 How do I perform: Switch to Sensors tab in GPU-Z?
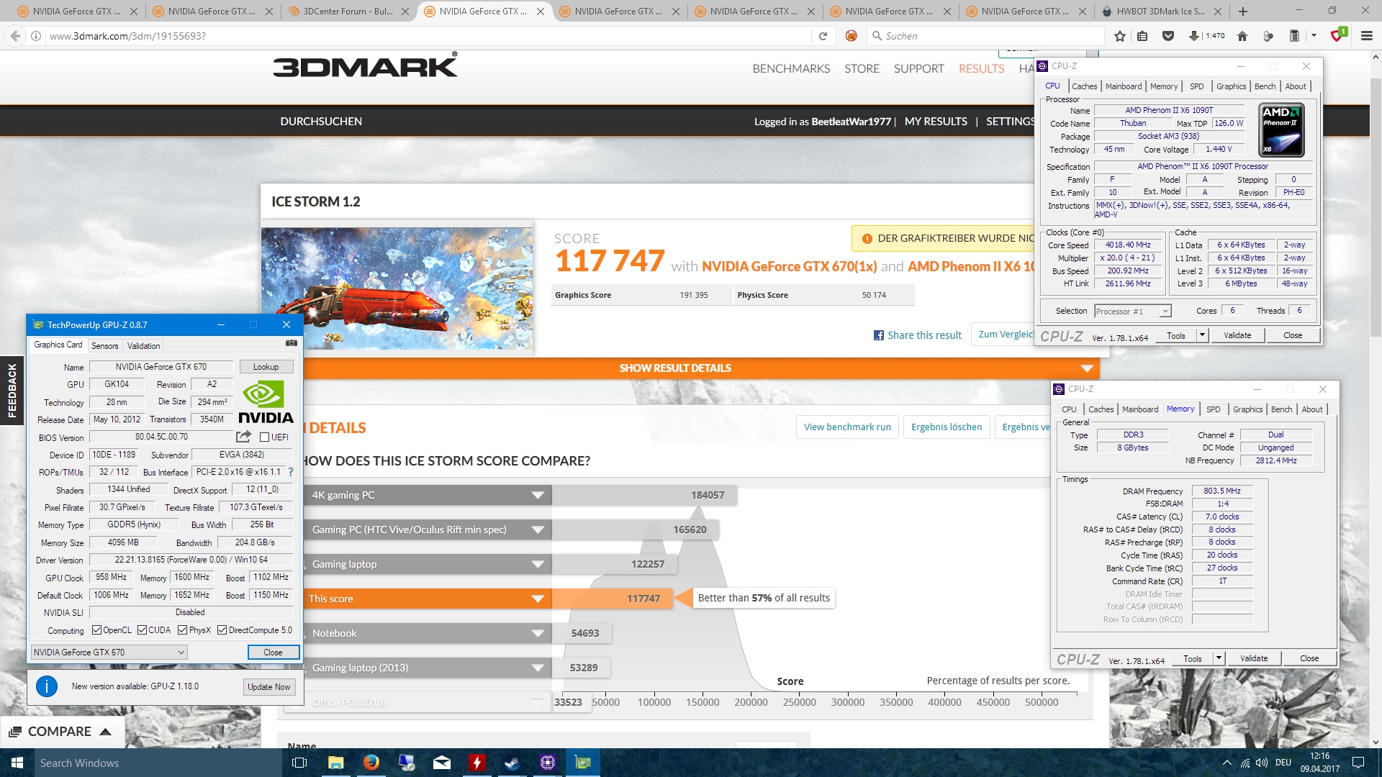[x=105, y=346]
